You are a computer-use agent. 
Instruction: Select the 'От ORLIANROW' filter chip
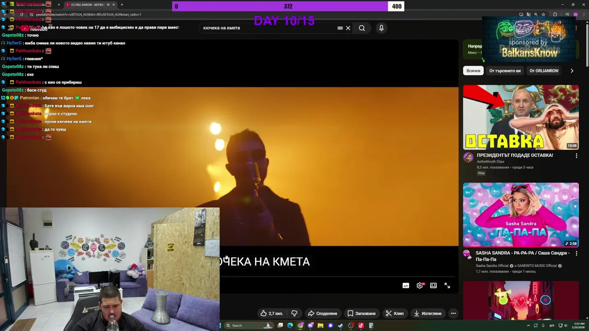[x=544, y=71]
